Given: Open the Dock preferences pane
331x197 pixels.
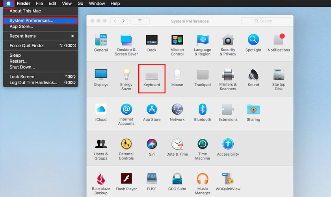Looking at the screenshot, I should point(152,43).
